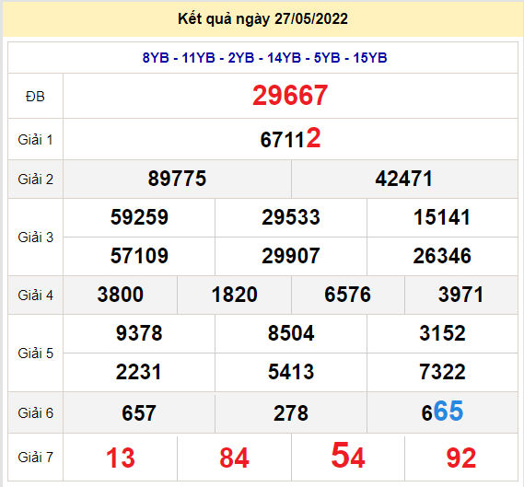The width and height of the screenshot is (524, 487).
Task: Select fourth prize number 3971
Action: pyautogui.click(x=460, y=295)
